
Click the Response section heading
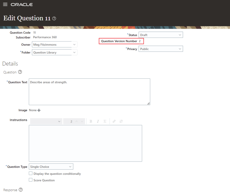point(10,190)
